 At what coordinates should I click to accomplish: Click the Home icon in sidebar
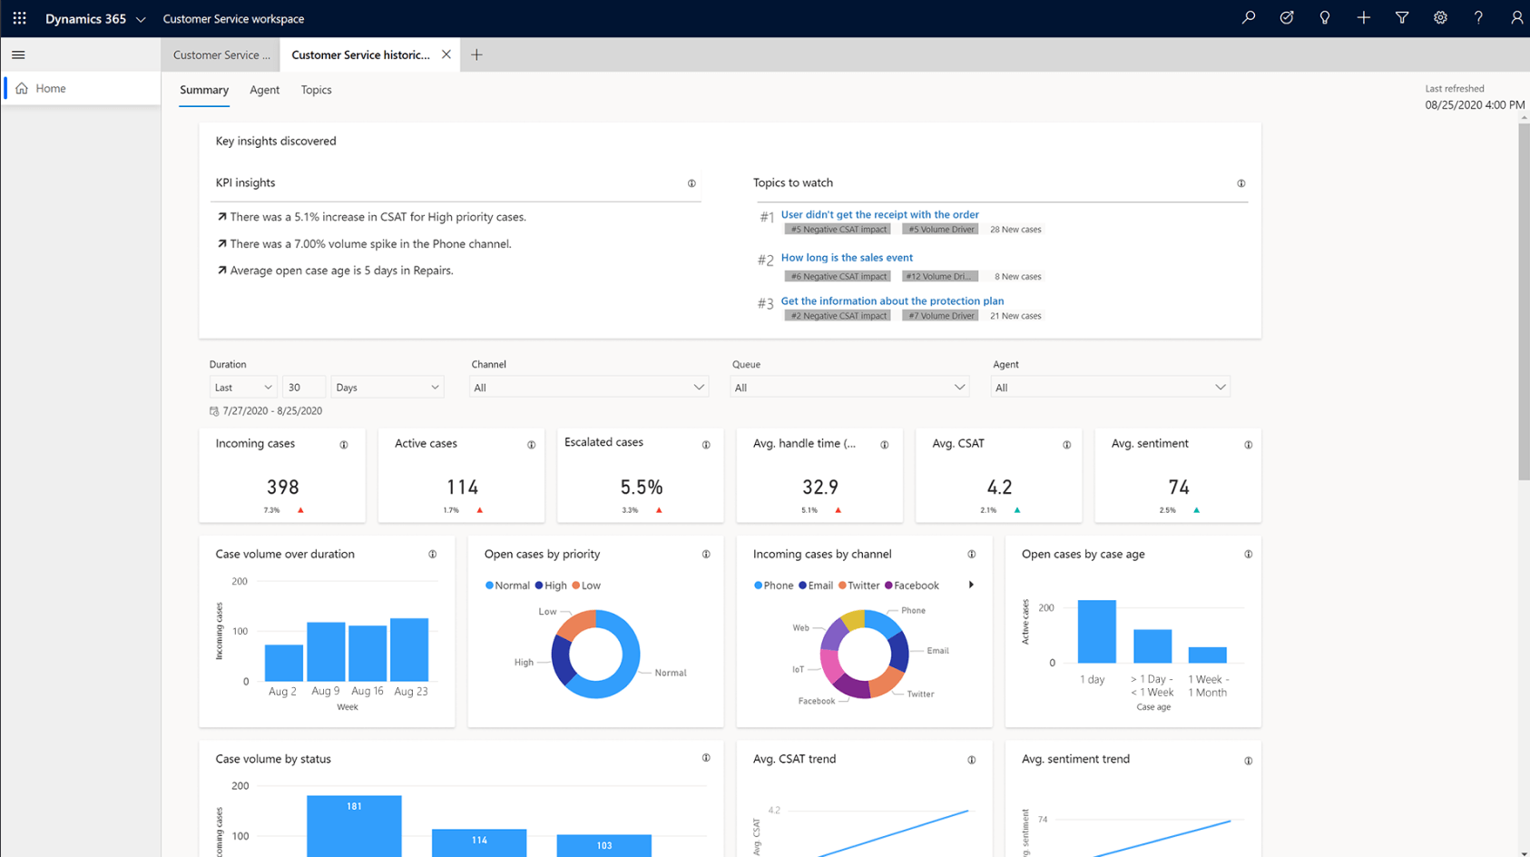pos(22,88)
